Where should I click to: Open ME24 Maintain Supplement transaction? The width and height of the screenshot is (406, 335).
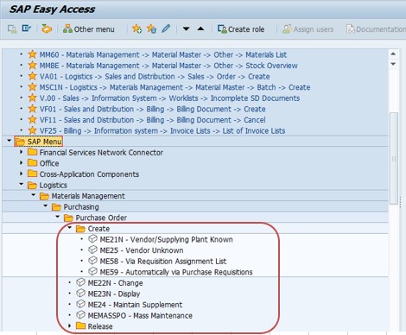point(135,305)
